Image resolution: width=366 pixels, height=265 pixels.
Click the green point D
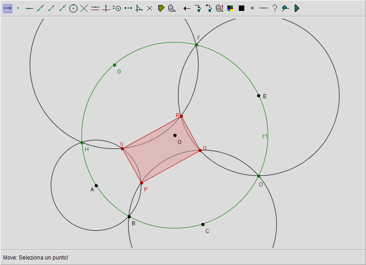point(258,176)
